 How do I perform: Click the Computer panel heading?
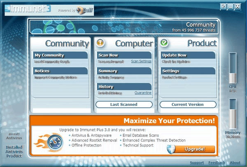[x=134, y=43]
